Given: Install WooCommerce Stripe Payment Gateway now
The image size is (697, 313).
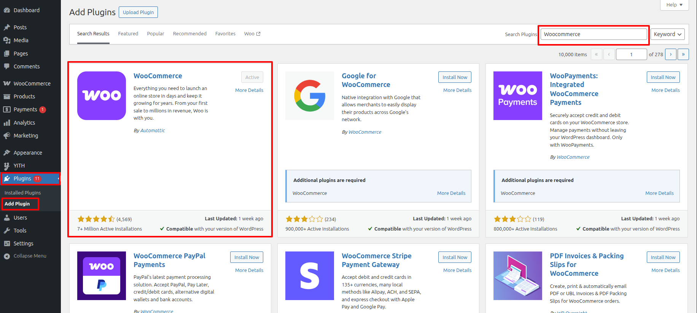Looking at the screenshot, I should [455, 257].
